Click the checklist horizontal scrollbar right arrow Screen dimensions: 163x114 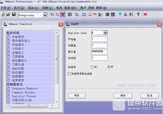click(53, 106)
